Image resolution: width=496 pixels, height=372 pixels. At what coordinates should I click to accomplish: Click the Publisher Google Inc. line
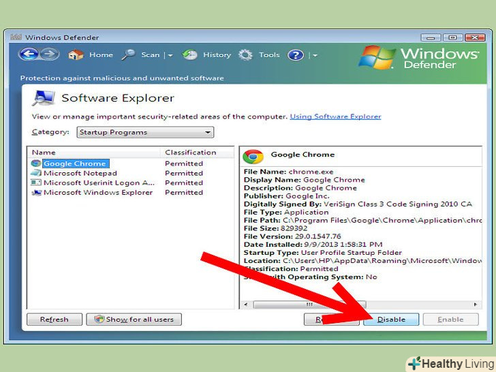(x=286, y=196)
